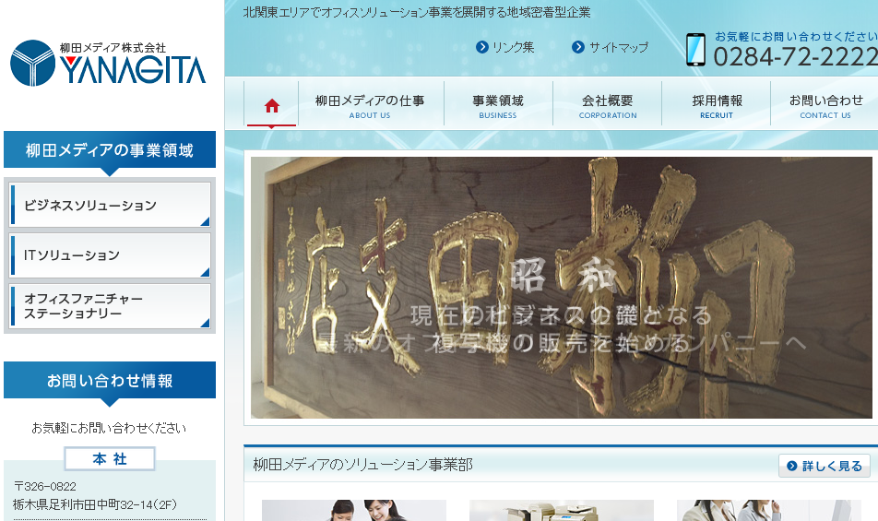Select the 採用情報 Recruit tab

pos(717,106)
